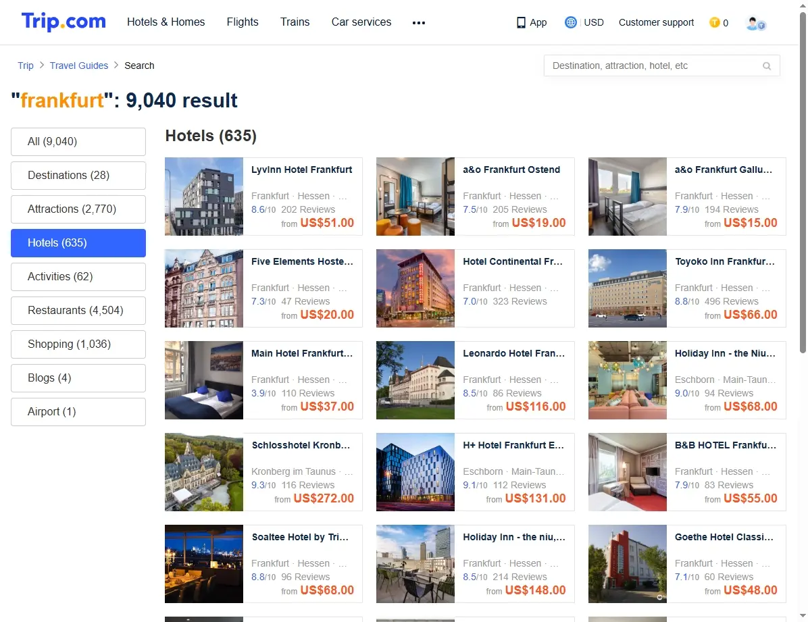The width and height of the screenshot is (808, 622).
Task: Click the US$272.00 price
Action: tap(324, 498)
